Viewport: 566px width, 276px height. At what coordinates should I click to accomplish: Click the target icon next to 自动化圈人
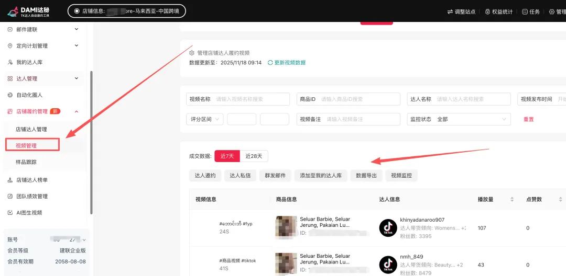[x=10, y=95]
